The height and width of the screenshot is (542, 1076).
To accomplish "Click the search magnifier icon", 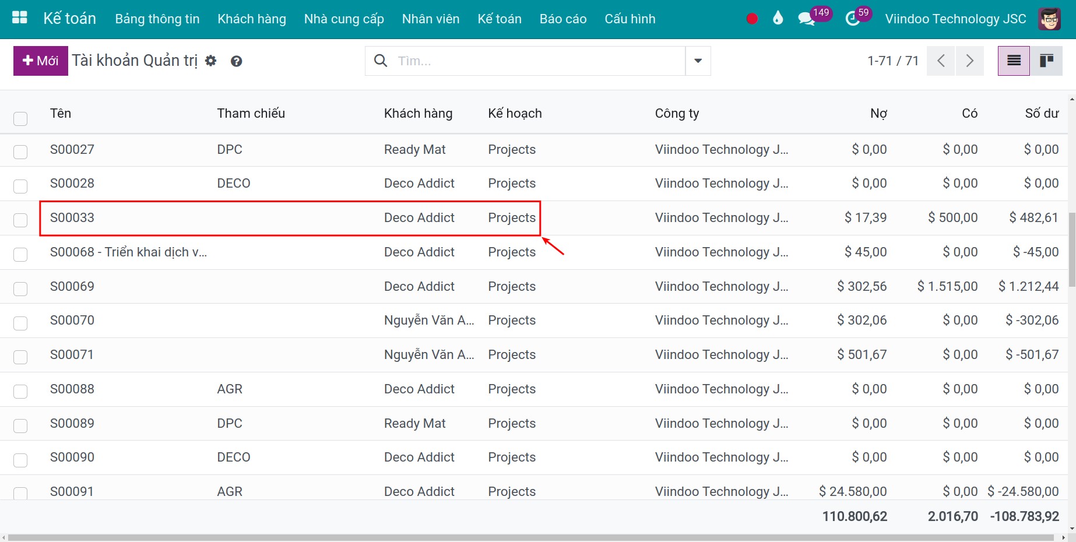I will click(381, 61).
